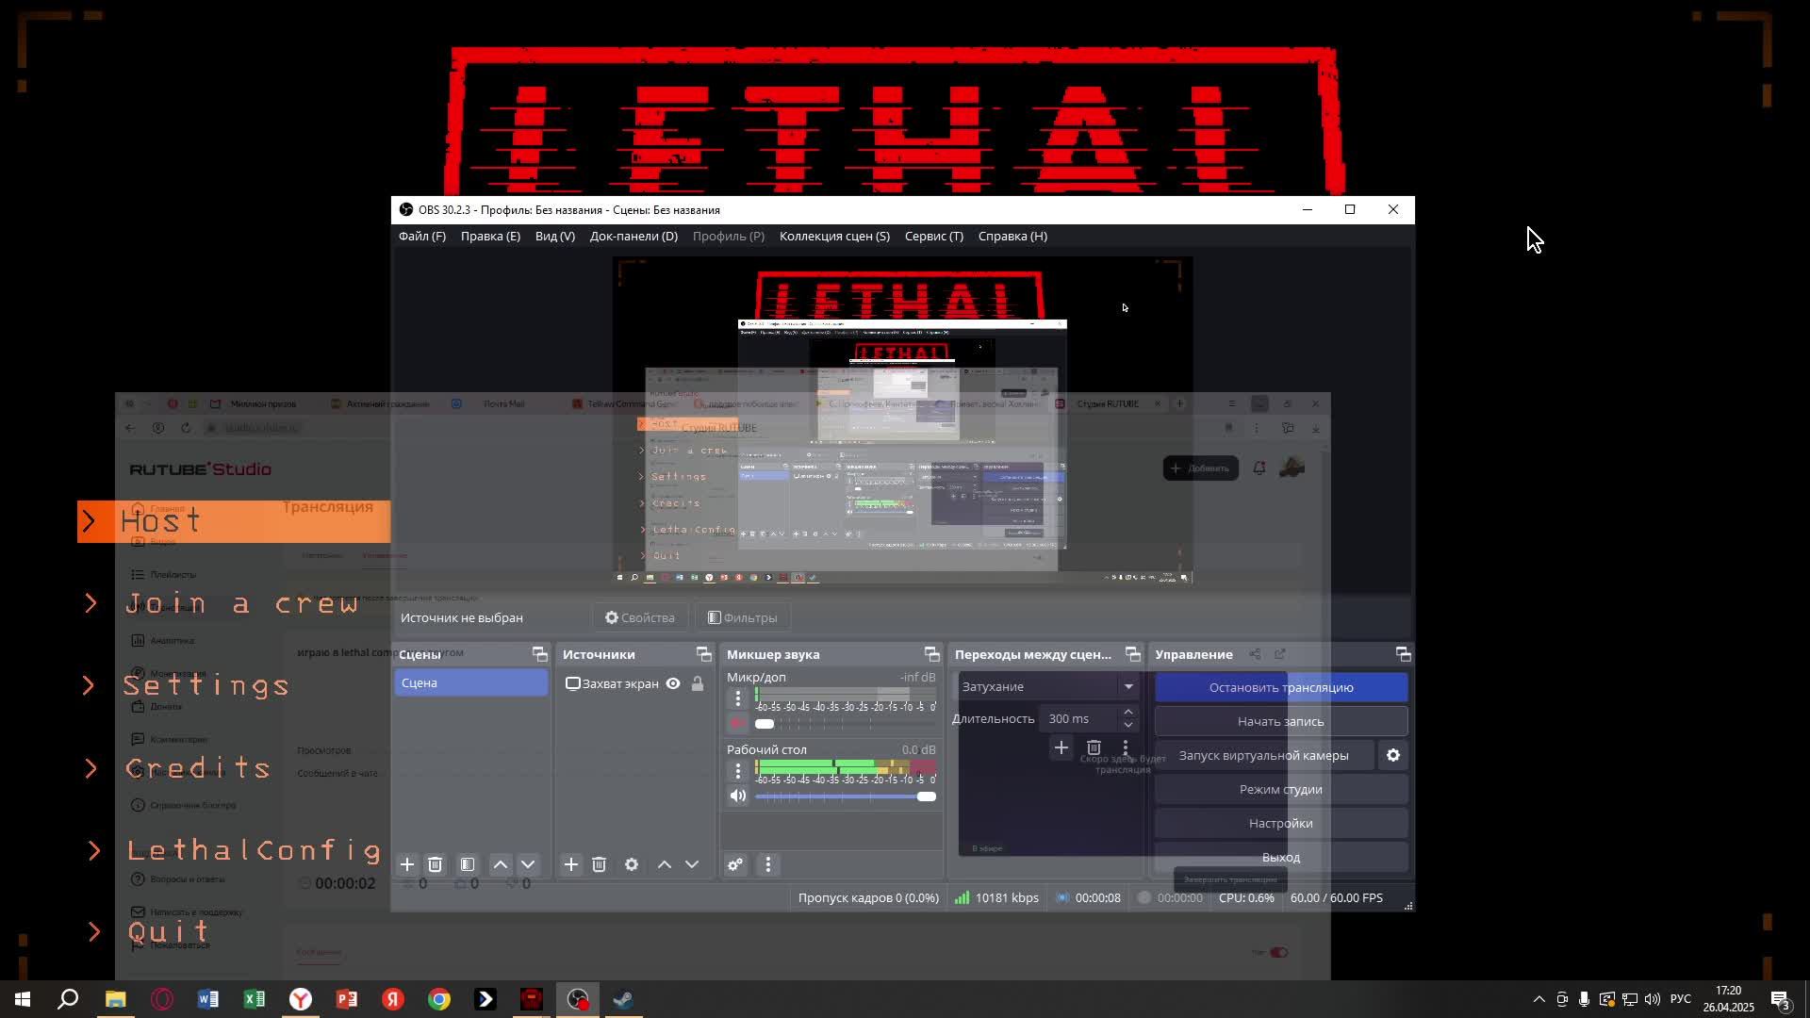Select the Захват экрана source row
Viewport: 1810px width, 1018px height.
635,683
